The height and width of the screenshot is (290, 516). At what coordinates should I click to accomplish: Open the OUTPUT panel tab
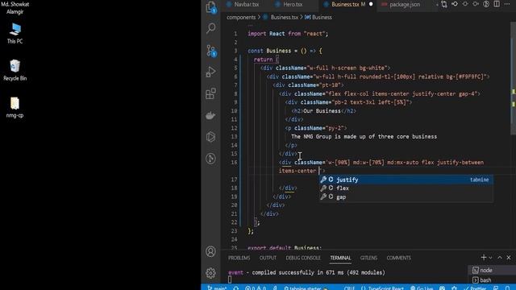click(x=268, y=258)
